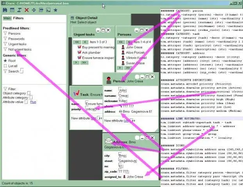The height and width of the screenshot is (187, 243).
Task: Click the save floppy disk toolbar icon
Action: [x=5, y=10]
